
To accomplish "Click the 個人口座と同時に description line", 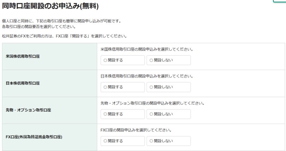I will click(61, 21).
